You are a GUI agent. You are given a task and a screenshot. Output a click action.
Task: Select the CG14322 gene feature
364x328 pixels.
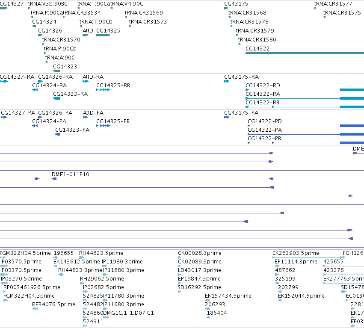pyautogui.click(x=305, y=53)
